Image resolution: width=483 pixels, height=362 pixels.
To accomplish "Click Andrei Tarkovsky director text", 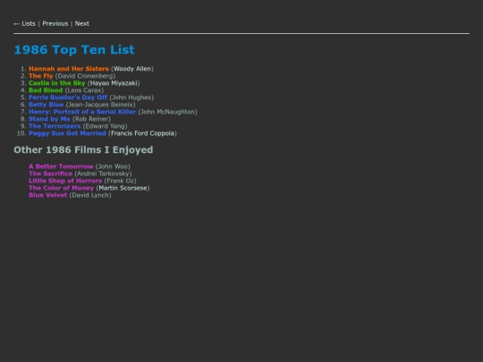I will (103, 173).
